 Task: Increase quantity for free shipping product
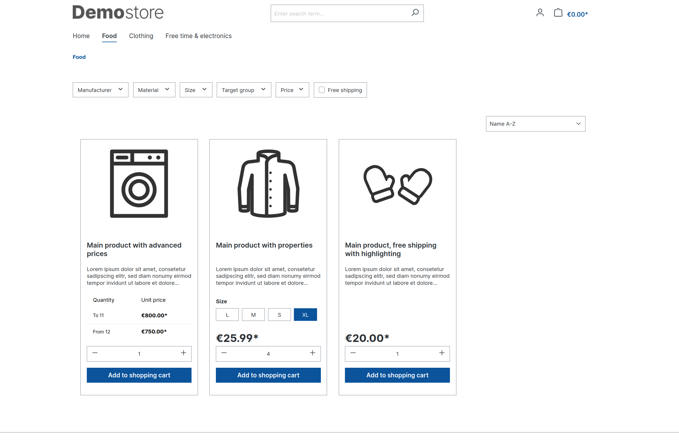tap(442, 353)
